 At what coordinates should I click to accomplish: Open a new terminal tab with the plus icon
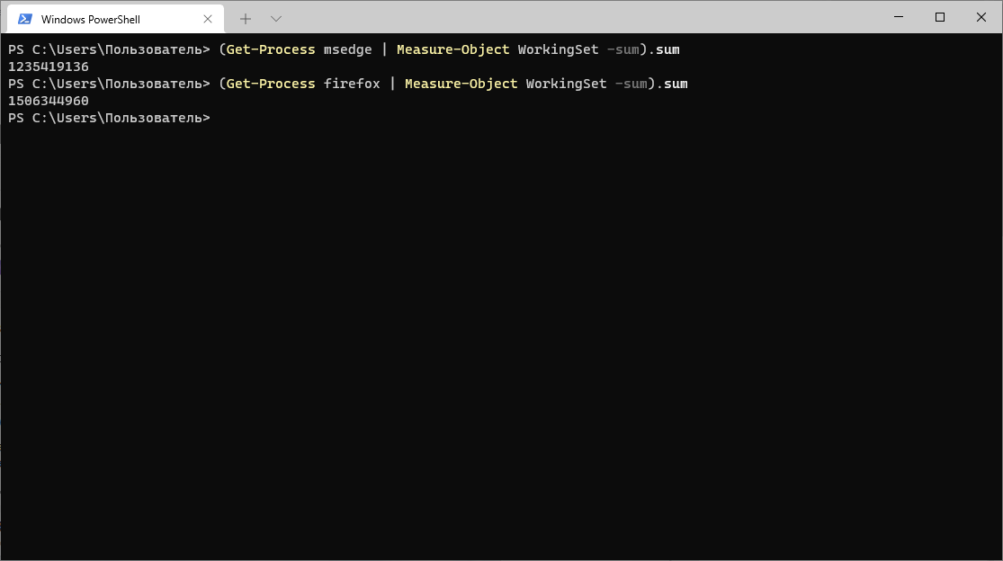coord(245,18)
